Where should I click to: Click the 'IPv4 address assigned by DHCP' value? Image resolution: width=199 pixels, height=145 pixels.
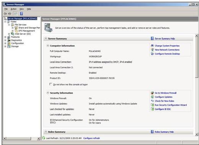click(x=111, y=62)
